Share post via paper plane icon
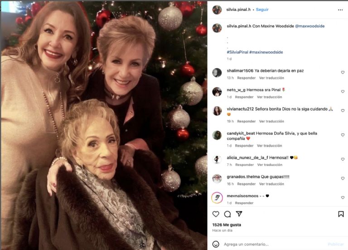Viewport: 348px width, 250px height. pyautogui.click(x=239, y=214)
